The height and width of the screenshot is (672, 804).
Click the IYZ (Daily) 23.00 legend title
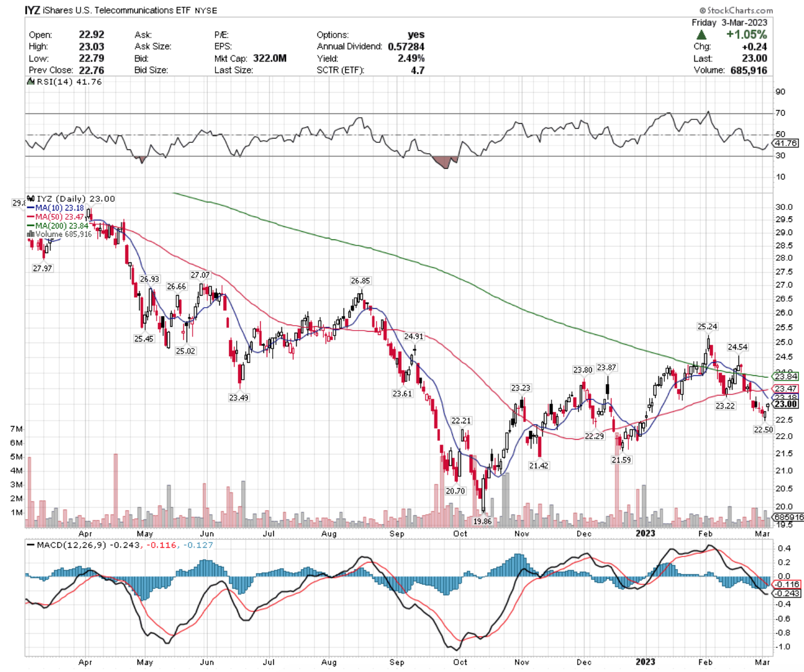click(76, 199)
